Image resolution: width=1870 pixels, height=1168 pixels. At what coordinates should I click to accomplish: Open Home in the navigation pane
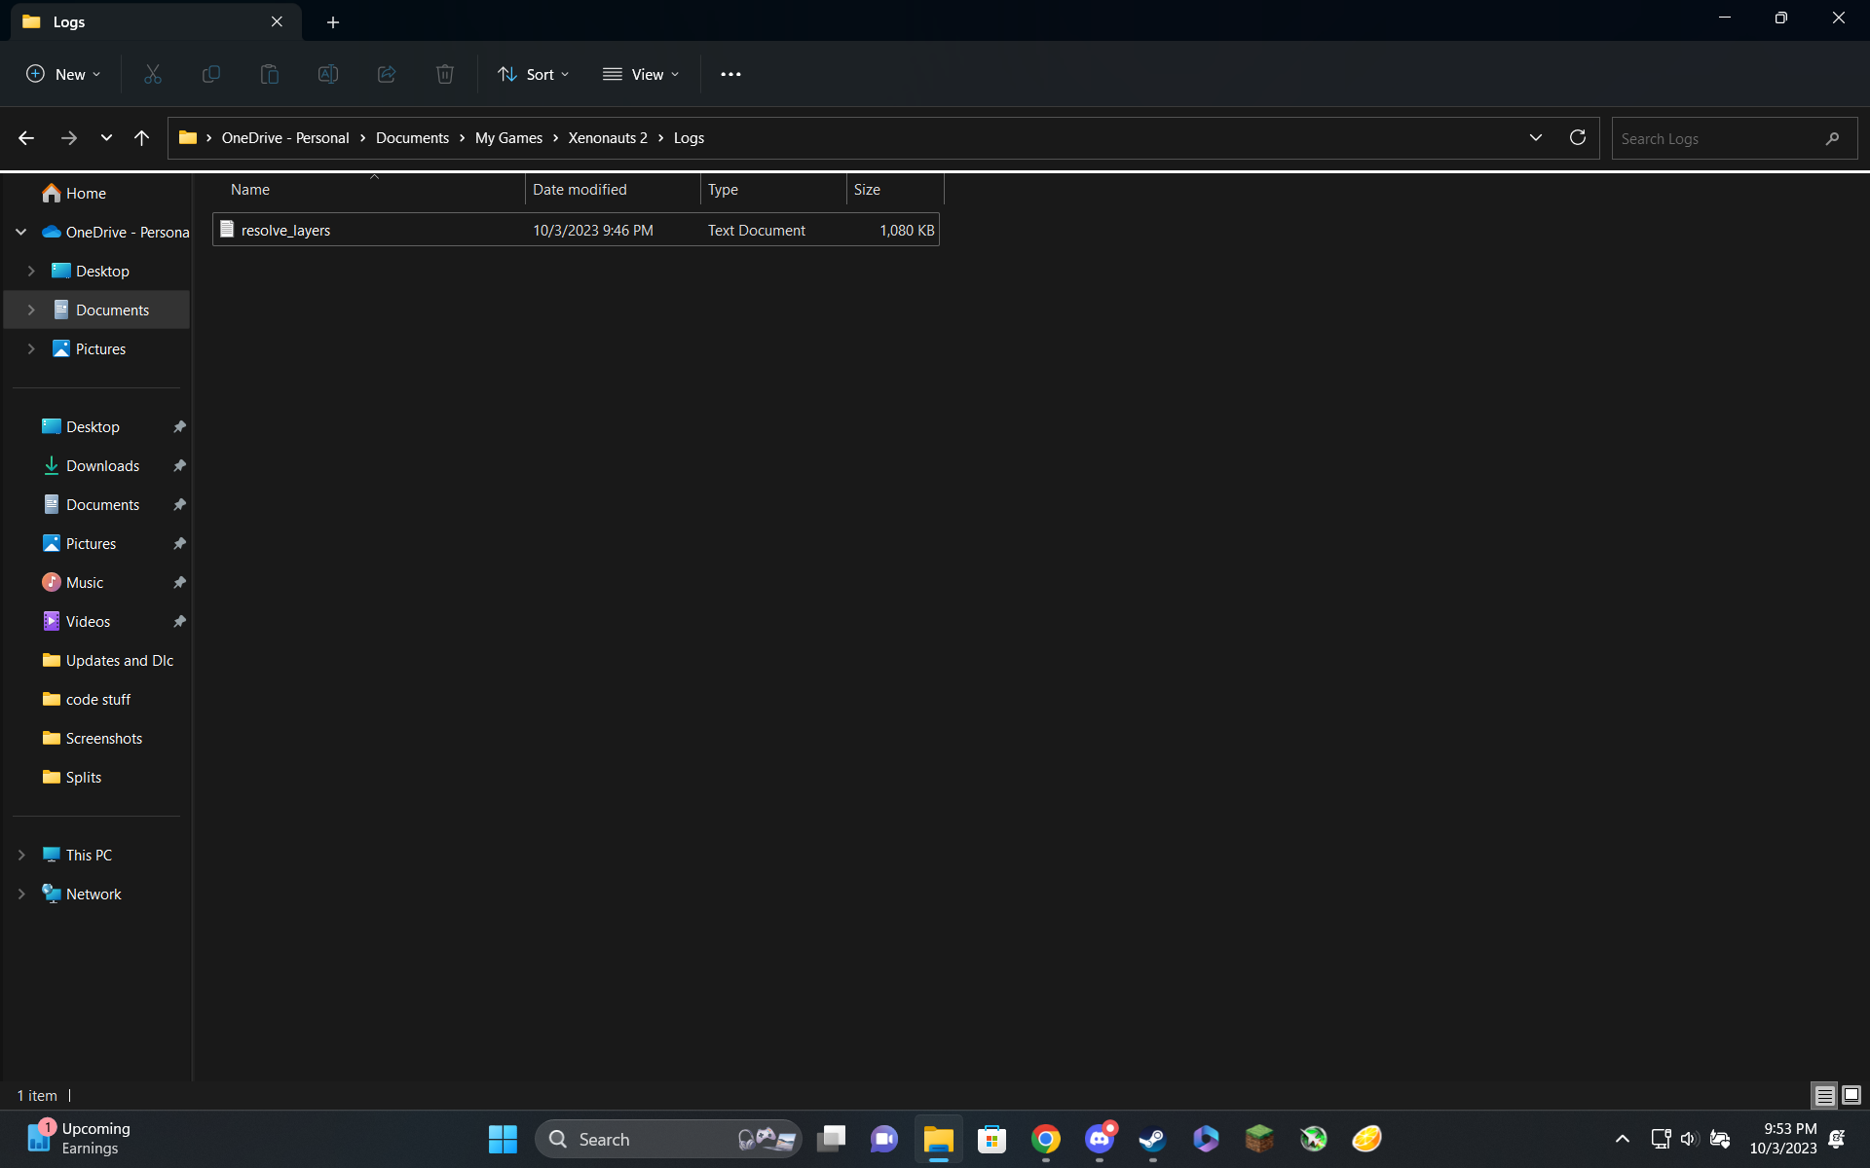click(x=75, y=193)
